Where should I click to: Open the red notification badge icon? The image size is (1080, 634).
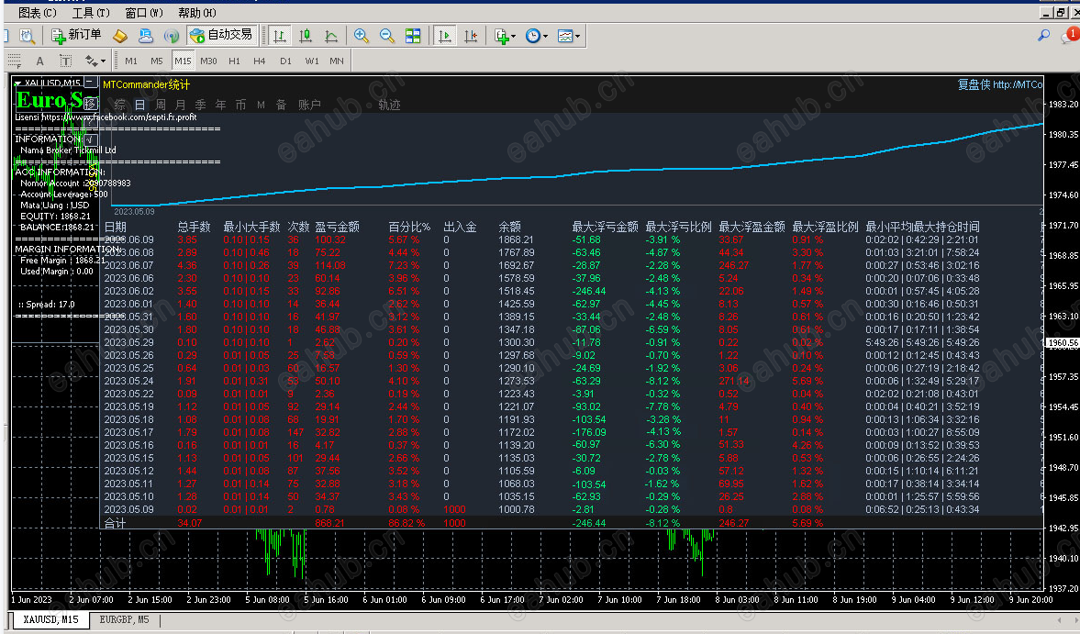point(1071,35)
